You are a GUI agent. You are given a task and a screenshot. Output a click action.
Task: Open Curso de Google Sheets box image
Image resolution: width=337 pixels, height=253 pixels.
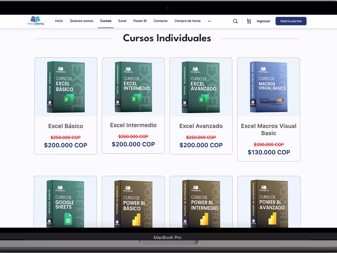[x=65, y=203]
